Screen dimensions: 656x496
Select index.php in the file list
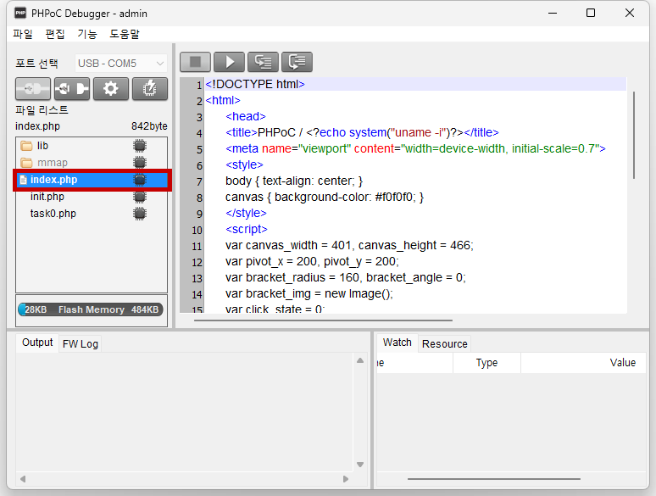point(92,180)
